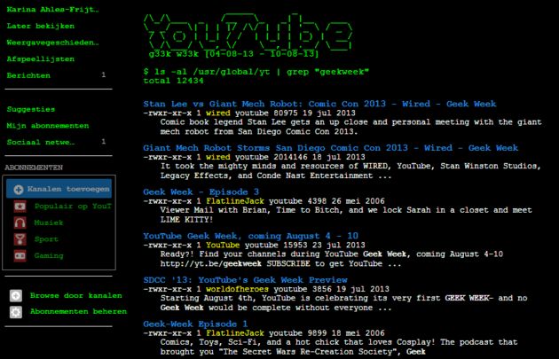Click the description starting 'Ready?! Find your channels'
The image size is (559, 359).
[332, 259]
